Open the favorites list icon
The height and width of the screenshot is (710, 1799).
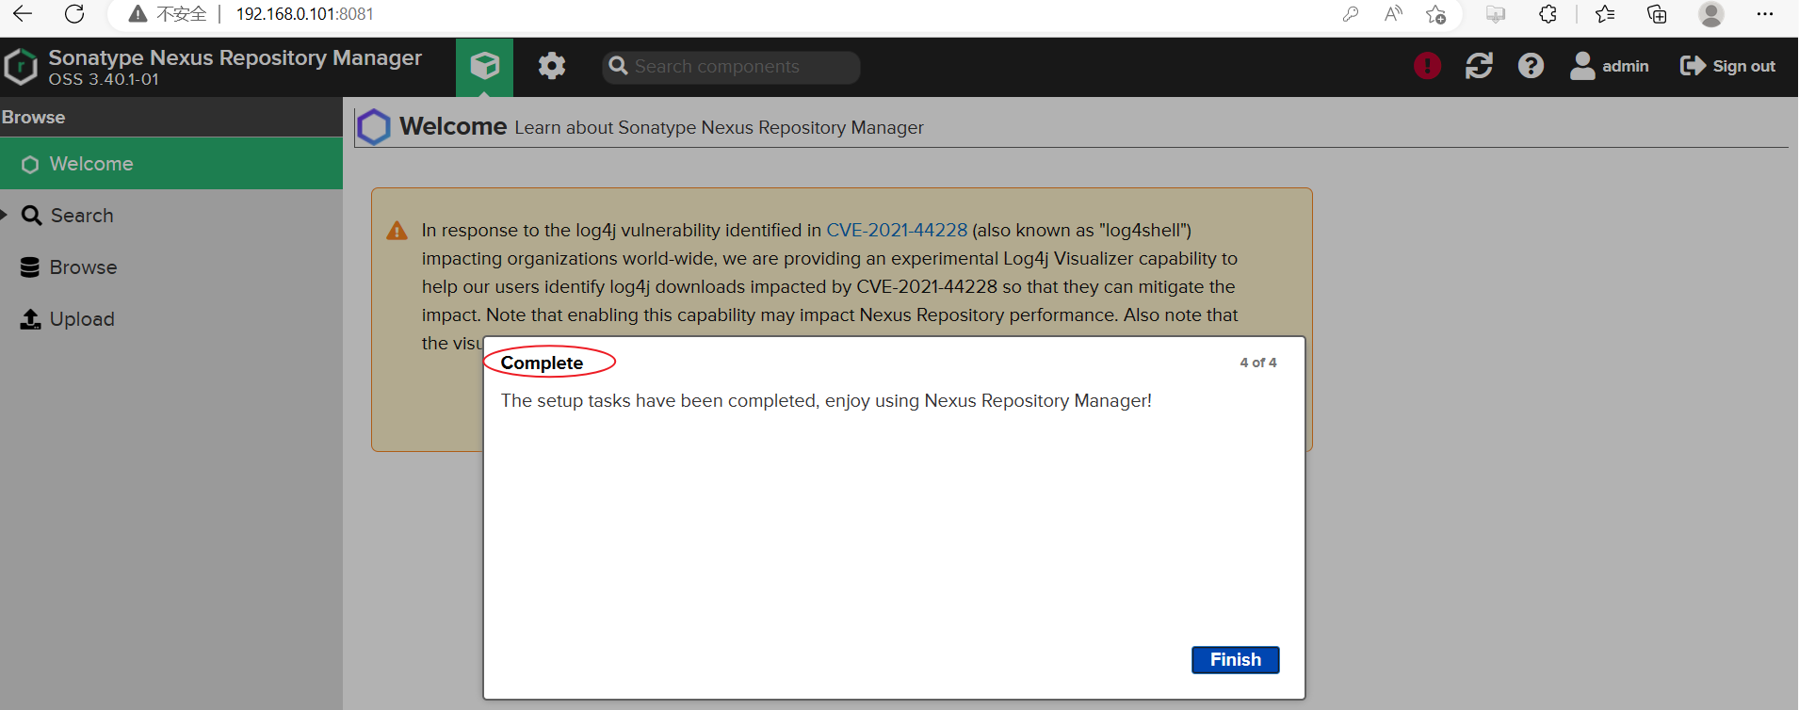pos(1605,14)
